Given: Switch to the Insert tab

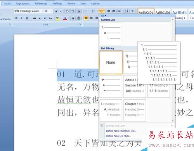Looking at the screenshot, I should pyautogui.click(x=7, y=4).
